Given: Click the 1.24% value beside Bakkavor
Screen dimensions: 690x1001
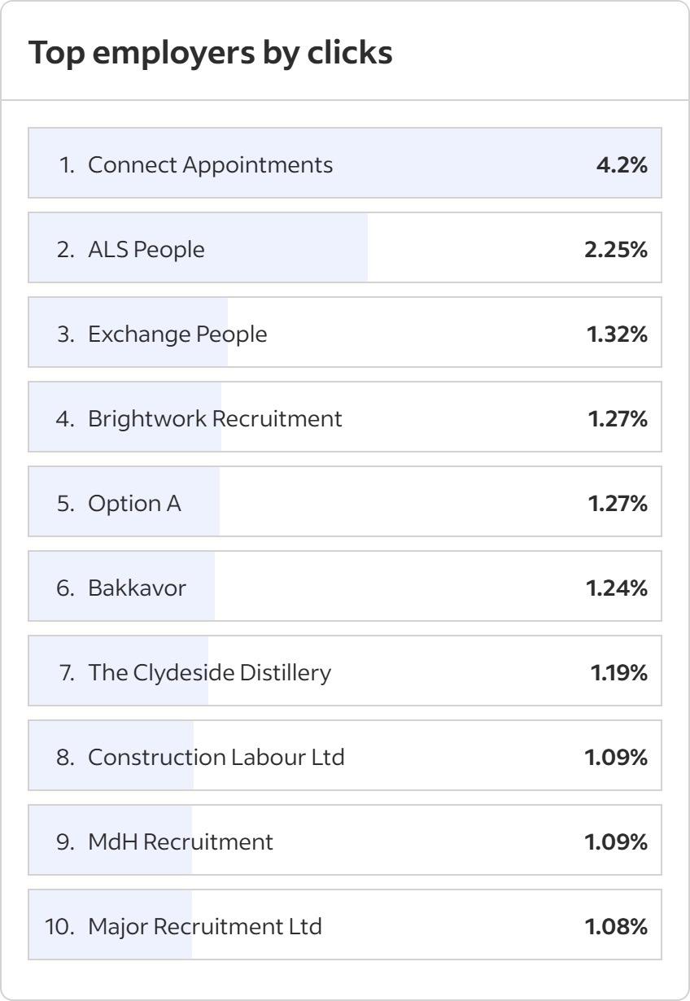Looking at the screenshot, I should coord(618,588).
